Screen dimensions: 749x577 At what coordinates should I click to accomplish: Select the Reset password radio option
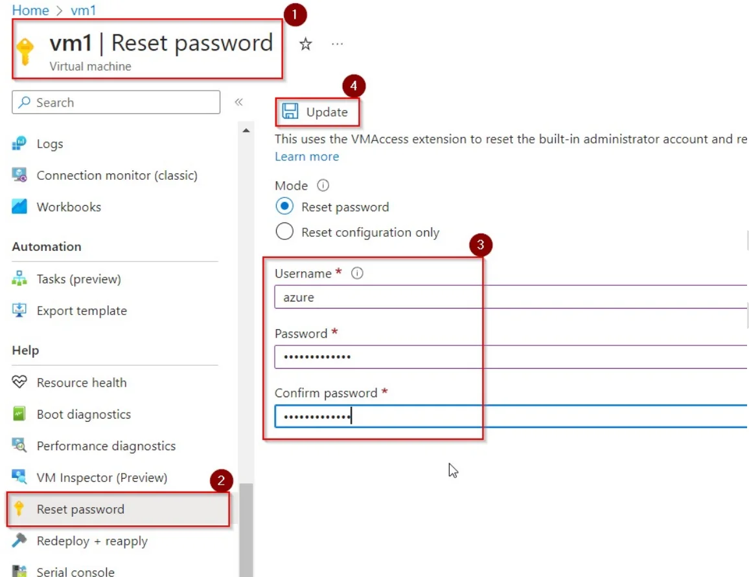284,206
